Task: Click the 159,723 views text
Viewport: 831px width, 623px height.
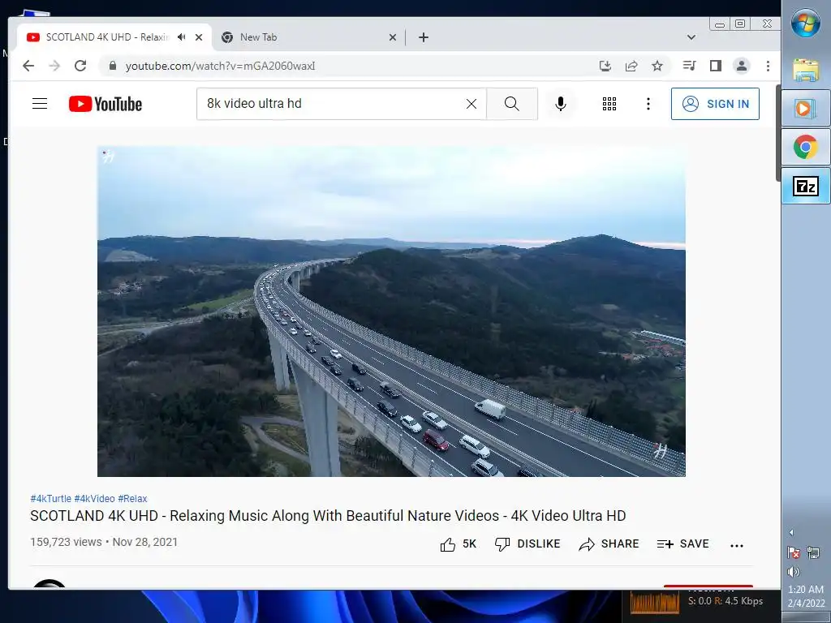Action: 66,542
